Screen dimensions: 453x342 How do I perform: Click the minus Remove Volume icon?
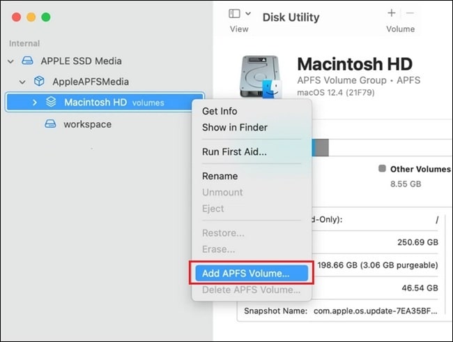click(x=410, y=13)
